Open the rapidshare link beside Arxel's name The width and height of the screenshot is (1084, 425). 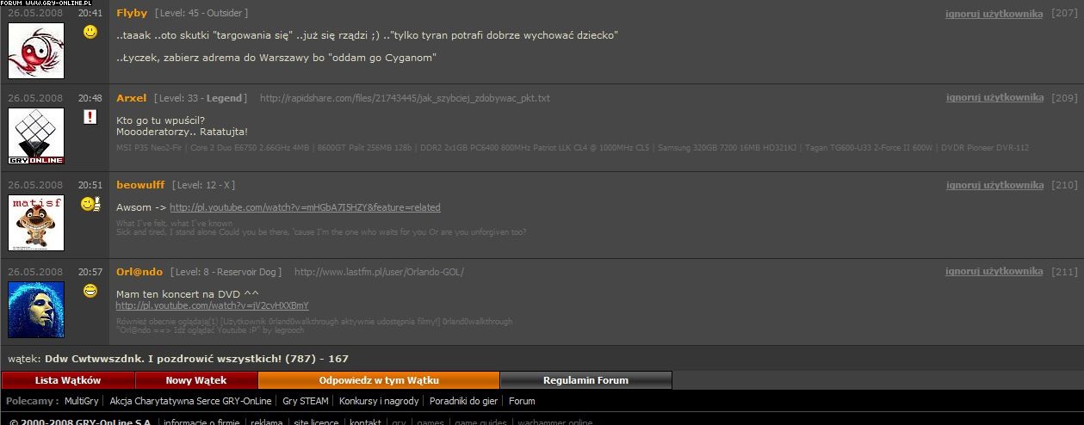pos(405,98)
